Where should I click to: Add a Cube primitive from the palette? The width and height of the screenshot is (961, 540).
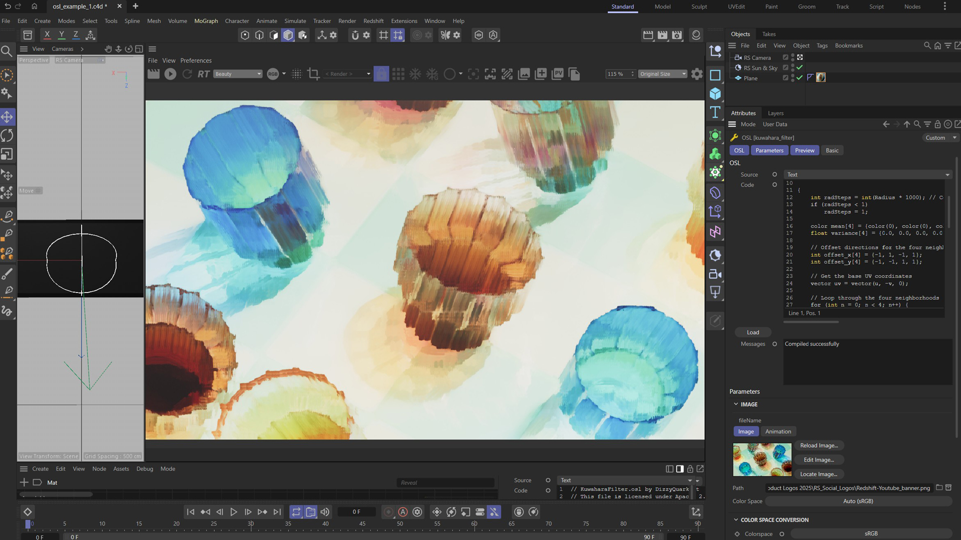pos(715,93)
